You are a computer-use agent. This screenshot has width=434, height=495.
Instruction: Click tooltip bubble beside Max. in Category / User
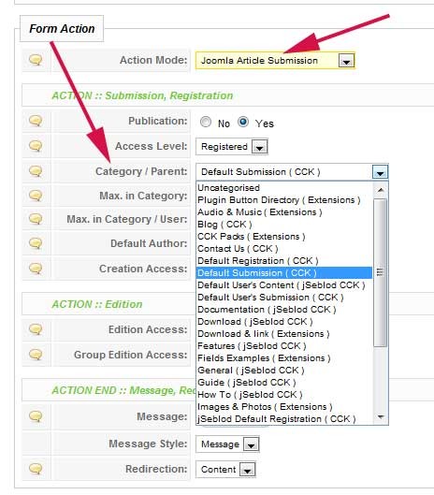[x=36, y=218]
